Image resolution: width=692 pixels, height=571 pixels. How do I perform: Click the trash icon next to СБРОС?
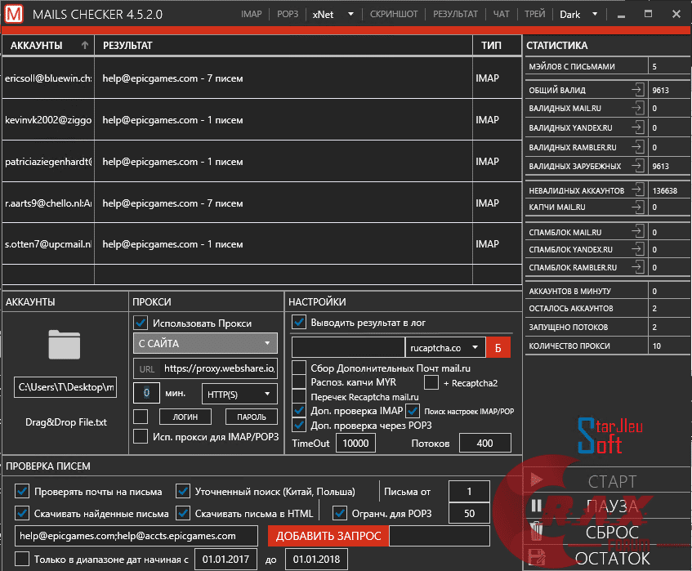[537, 533]
